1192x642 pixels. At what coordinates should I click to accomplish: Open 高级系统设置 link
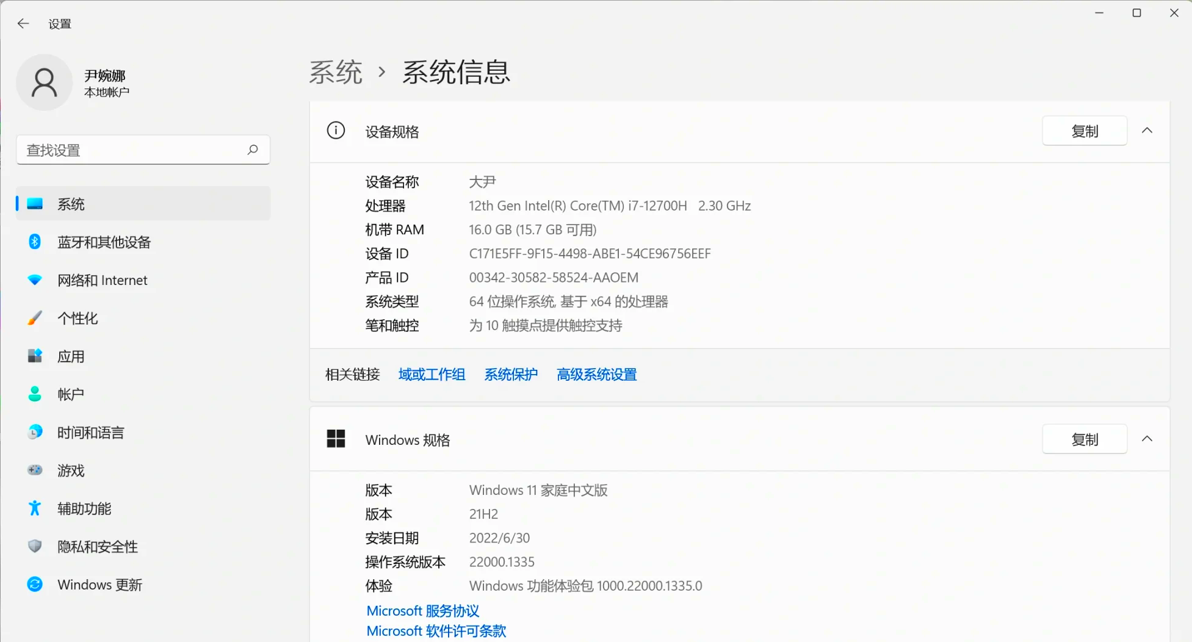tap(596, 374)
